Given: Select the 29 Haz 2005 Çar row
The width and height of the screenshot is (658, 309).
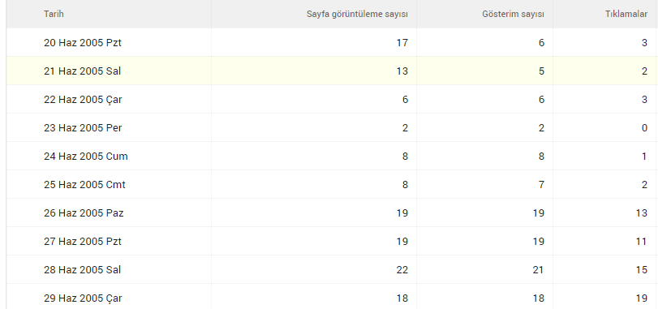Looking at the screenshot, I should click(332, 297).
